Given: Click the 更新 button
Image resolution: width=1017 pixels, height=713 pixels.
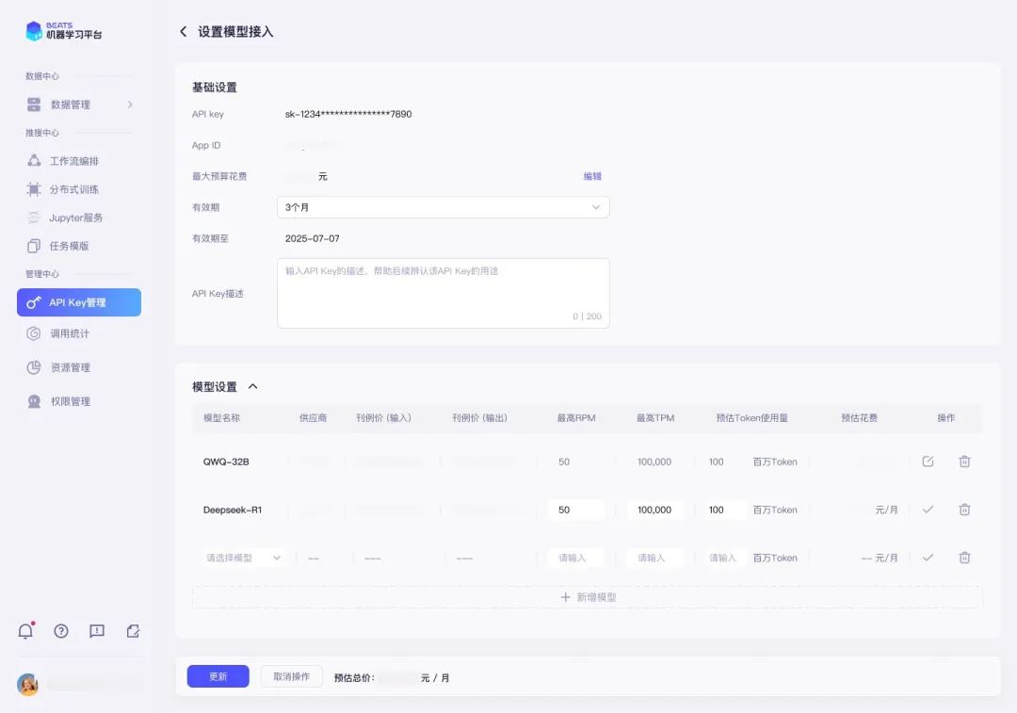Looking at the screenshot, I should coord(218,676).
